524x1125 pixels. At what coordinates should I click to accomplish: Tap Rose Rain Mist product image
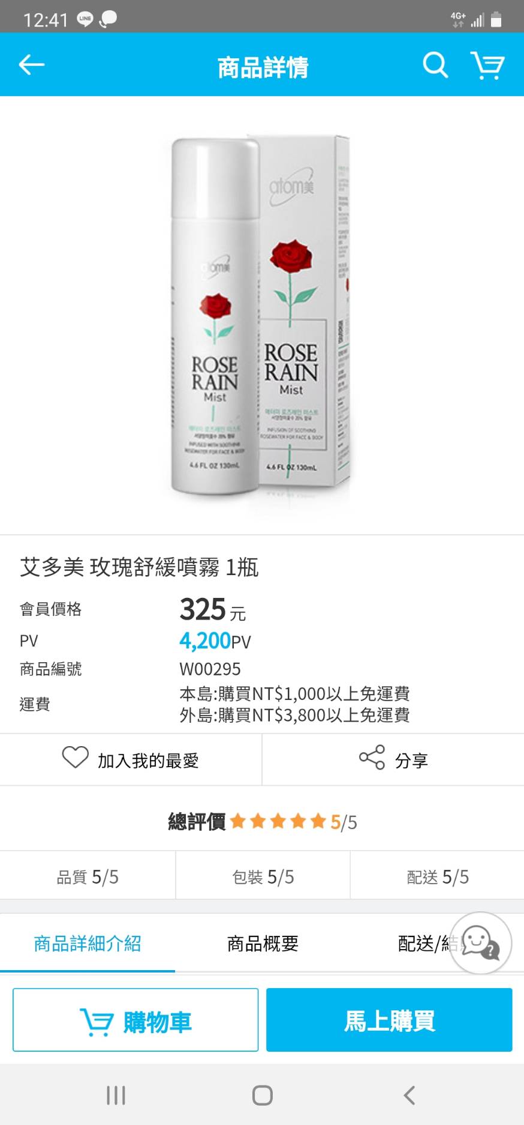pyautogui.click(x=260, y=316)
